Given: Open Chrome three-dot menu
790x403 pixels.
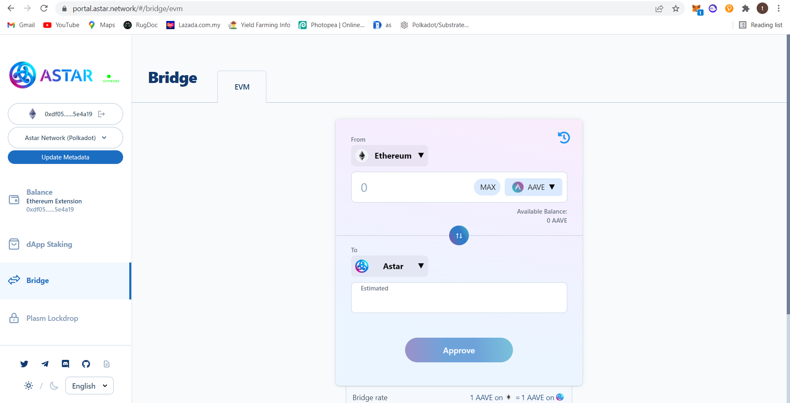Looking at the screenshot, I should click(778, 8).
